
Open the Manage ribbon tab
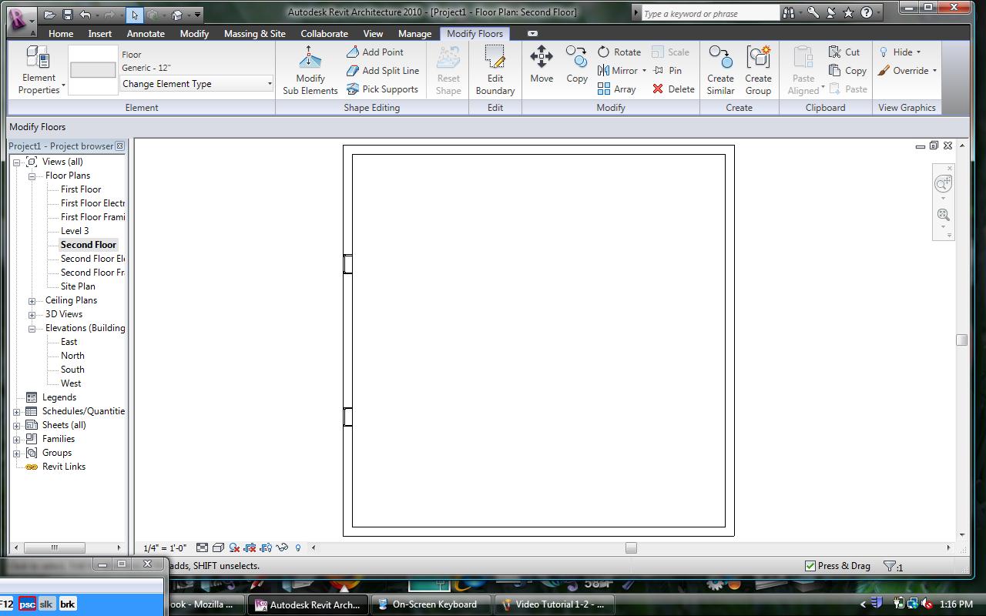pyautogui.click(x=414, y=34)
